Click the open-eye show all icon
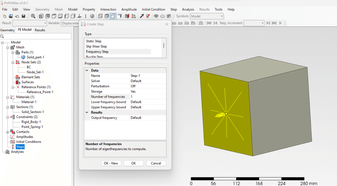Viewport: 337px width, 186px height. 156,16
